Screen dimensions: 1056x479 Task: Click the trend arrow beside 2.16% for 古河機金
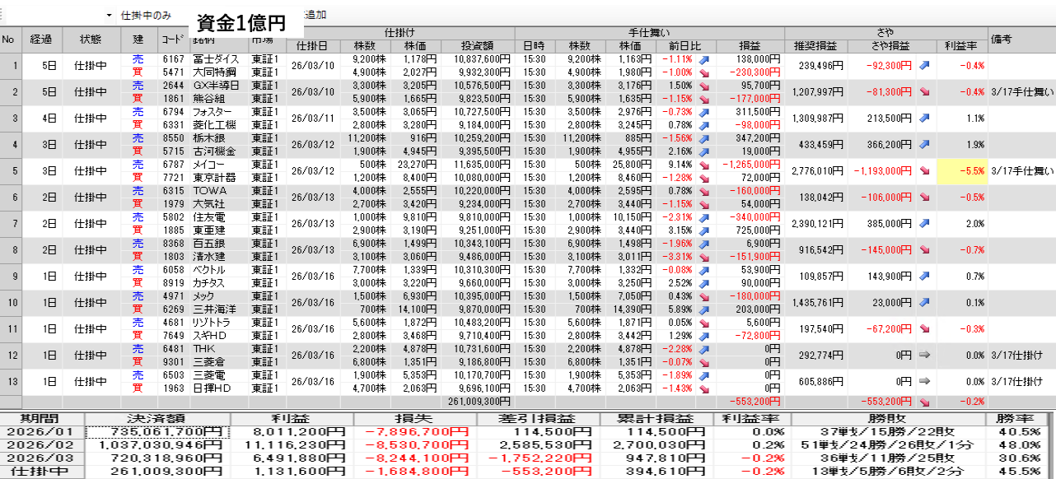(704, 151)
